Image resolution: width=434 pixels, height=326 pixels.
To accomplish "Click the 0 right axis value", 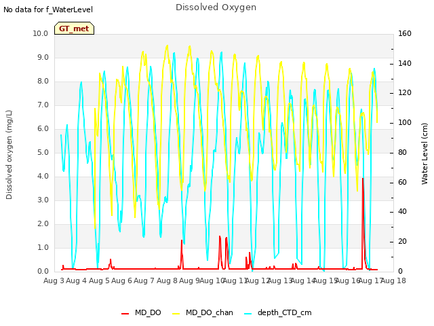I will [x=400, y=272].
